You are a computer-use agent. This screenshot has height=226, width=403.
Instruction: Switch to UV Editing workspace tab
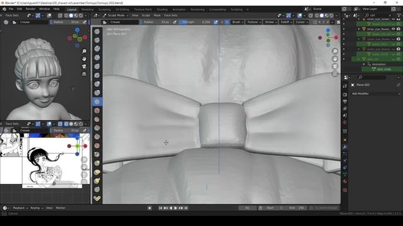tap(122, 9)
